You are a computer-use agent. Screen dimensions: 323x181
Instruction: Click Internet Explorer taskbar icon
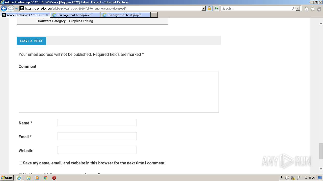[19, 178]
